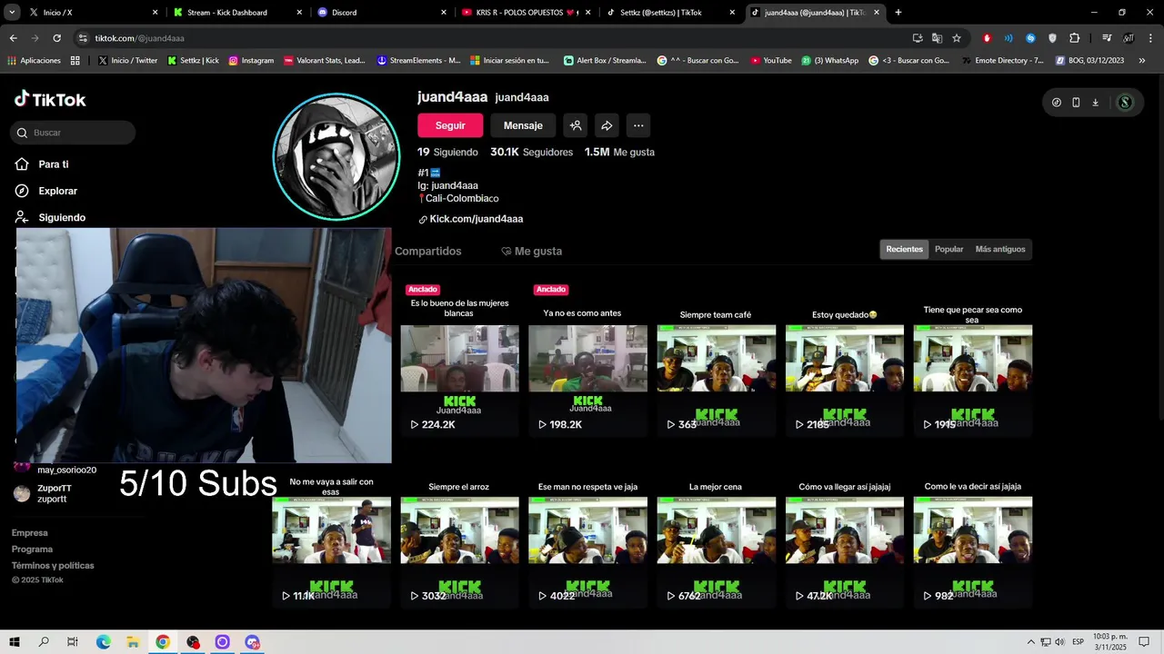Open video 'Es lo bueno de las mujeres blancas'
Viewport: 1164px width, 654px height.
point(459,359)
